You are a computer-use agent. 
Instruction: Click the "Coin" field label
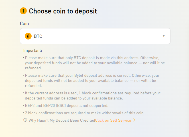[24, 23]
